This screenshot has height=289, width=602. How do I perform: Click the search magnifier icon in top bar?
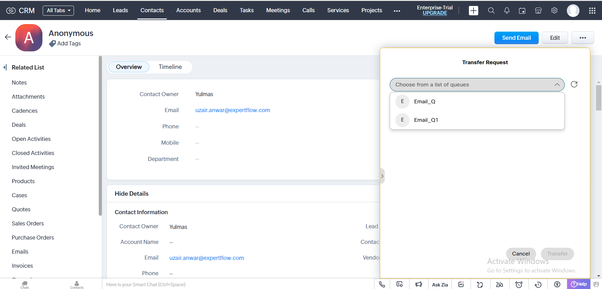pos(491,11)
